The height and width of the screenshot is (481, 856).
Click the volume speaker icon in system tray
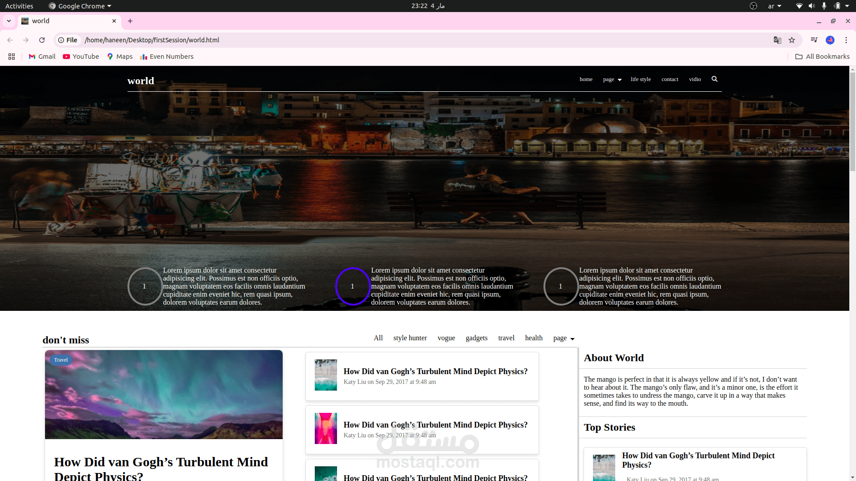(x=812, y=6)
